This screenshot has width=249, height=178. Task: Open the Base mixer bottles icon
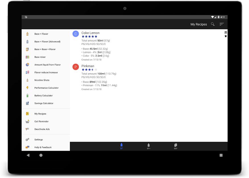[27, 57]
